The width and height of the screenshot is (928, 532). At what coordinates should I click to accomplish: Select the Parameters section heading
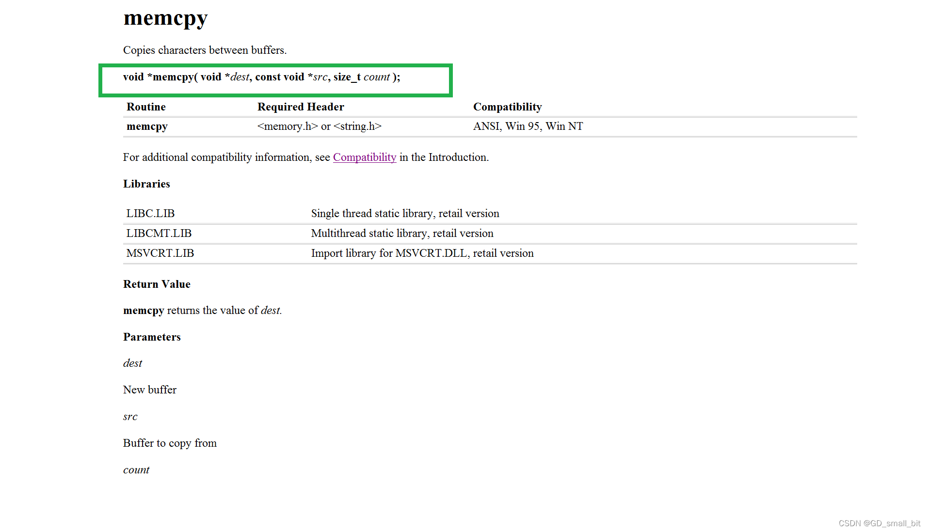point(152,337)
